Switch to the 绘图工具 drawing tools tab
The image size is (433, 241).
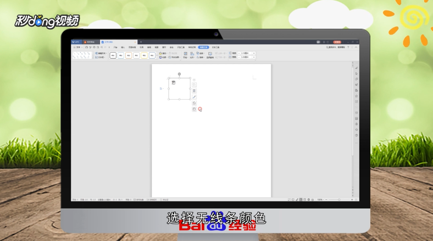203,47
